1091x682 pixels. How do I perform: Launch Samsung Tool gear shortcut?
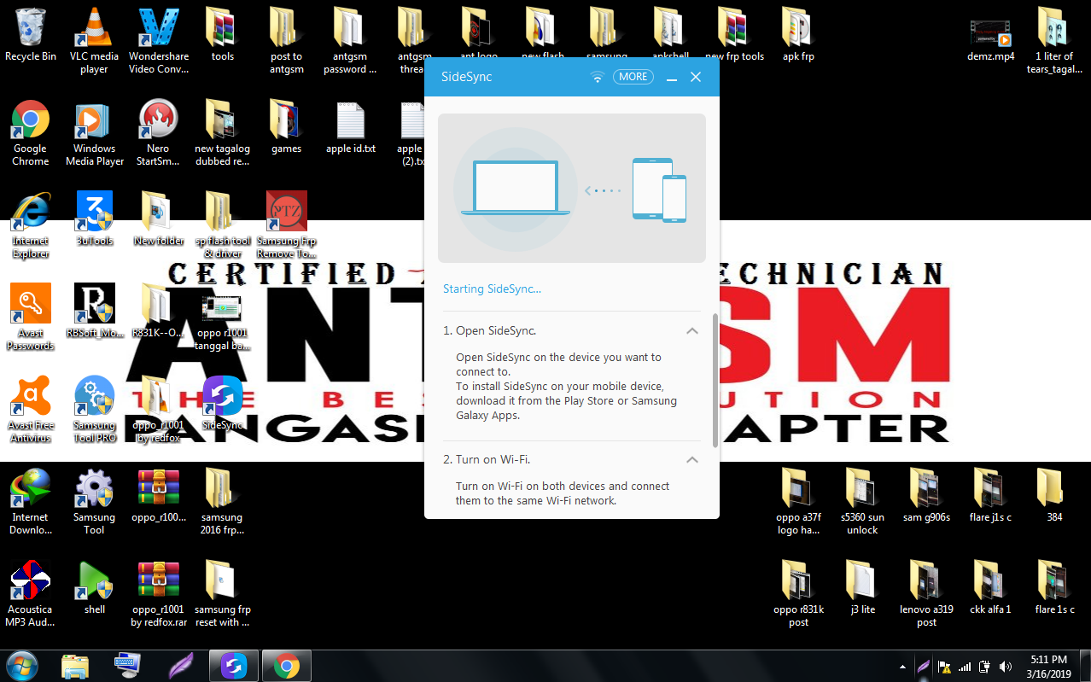95,502
